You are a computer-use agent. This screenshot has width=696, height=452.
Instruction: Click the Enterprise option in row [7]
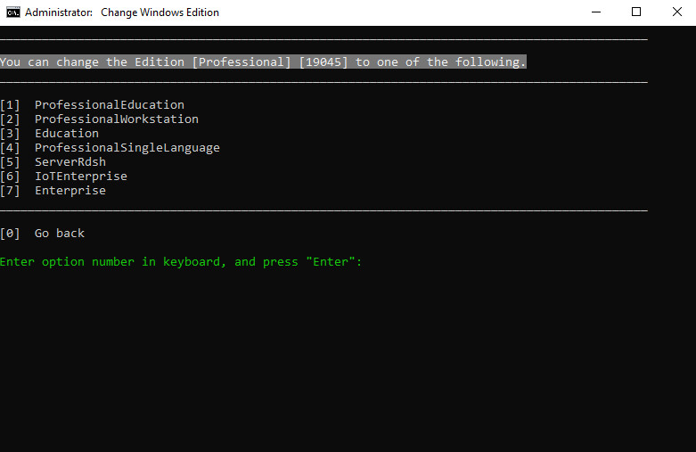70,191
